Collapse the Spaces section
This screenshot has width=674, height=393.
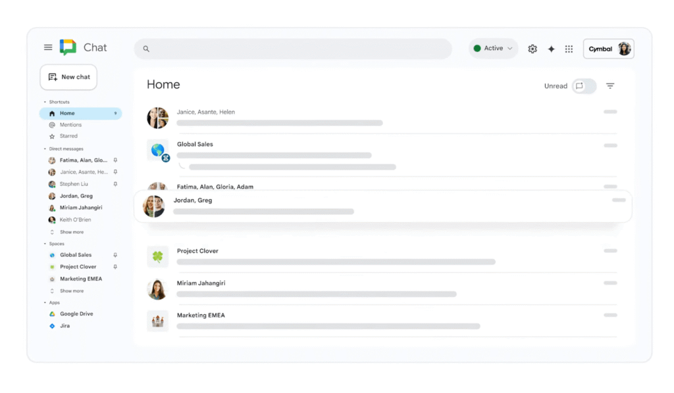[45, 244]
